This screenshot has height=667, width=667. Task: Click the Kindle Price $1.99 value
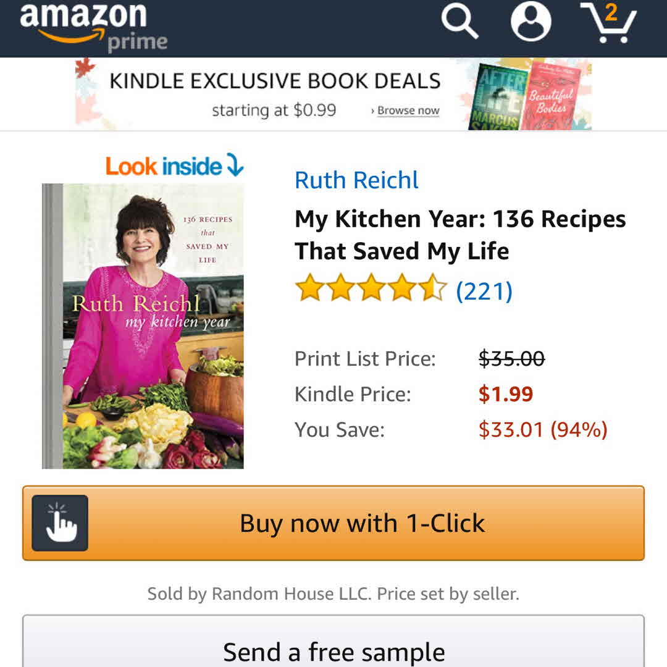click(505, 394)
